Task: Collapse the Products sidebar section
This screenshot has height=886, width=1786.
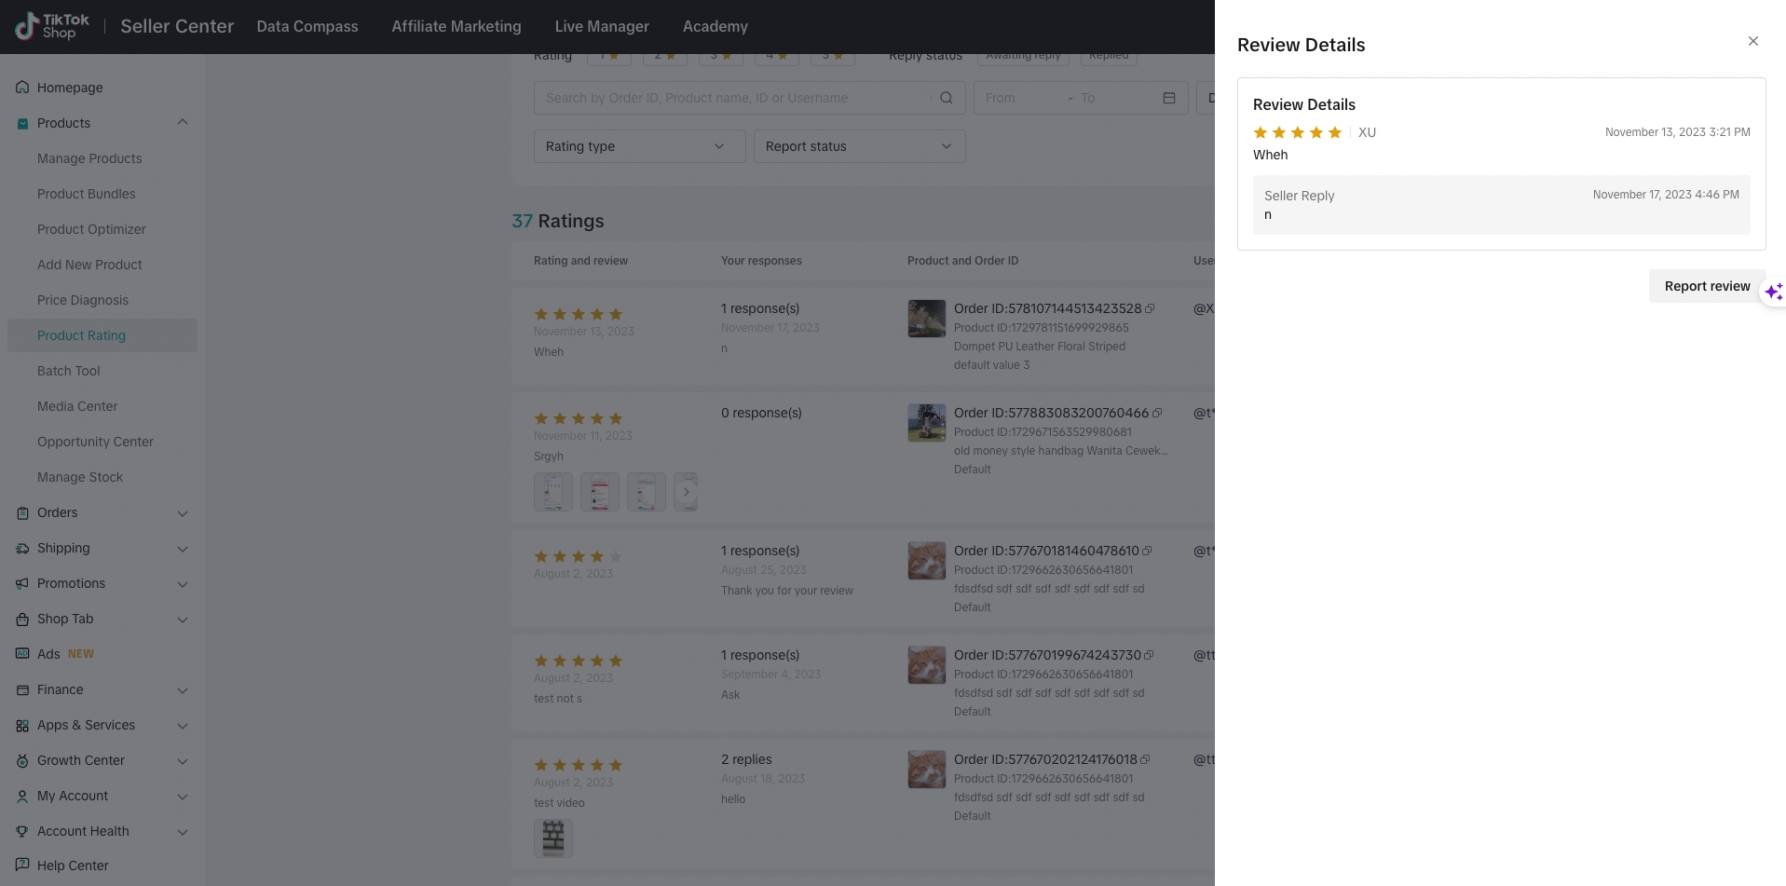Action: point(183,123)
